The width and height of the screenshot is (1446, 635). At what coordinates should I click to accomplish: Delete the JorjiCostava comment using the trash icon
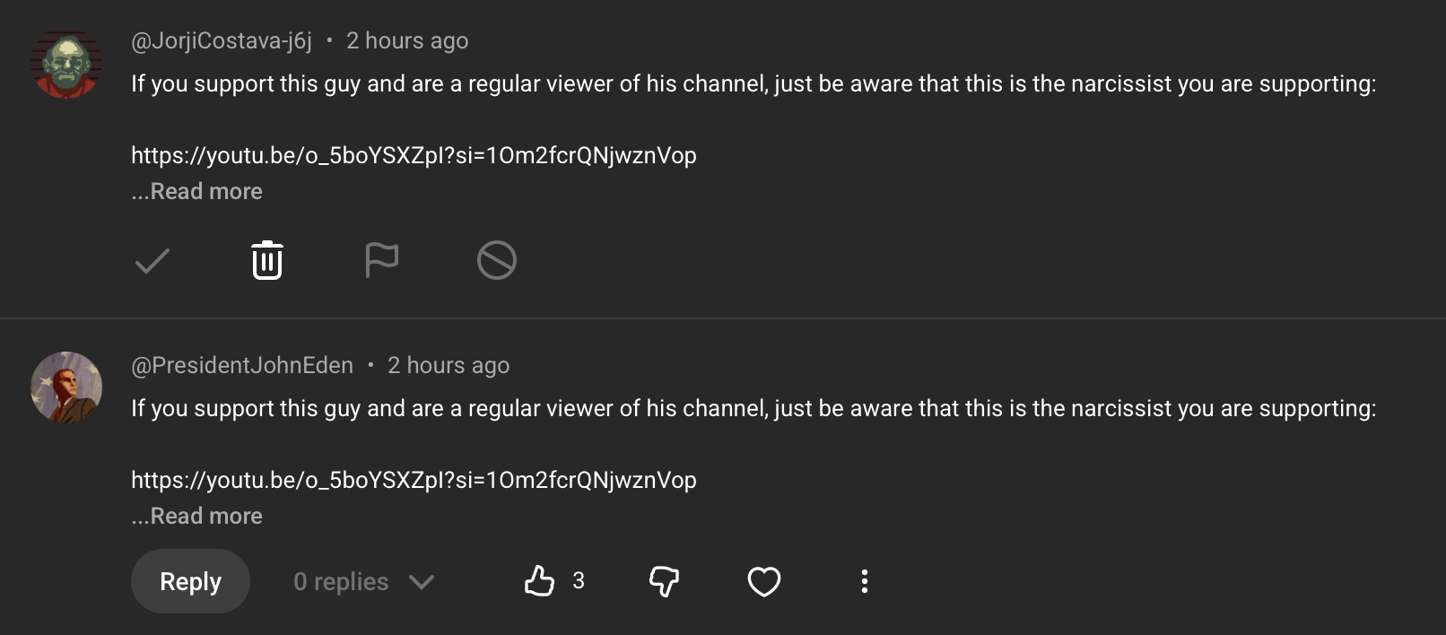pos(267,261)
